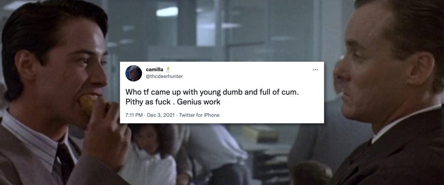Click the food the left man is eating
Viewport: 444px width, 185px height.
[x=88, y=104]
